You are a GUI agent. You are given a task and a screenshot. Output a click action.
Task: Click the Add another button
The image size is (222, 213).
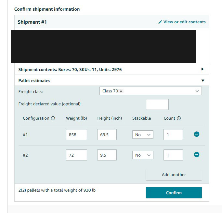pos(174,174)
